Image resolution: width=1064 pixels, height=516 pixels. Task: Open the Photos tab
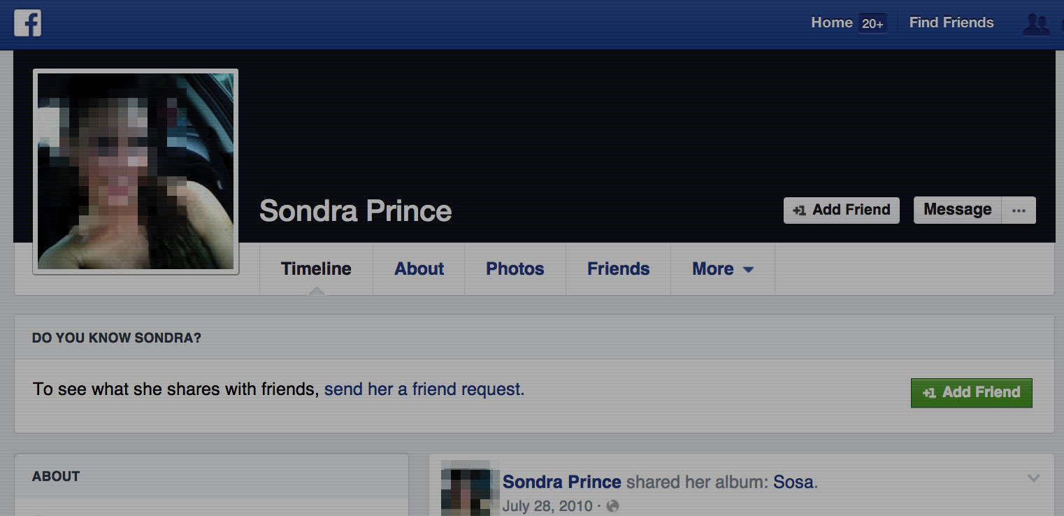click(515, 269)
